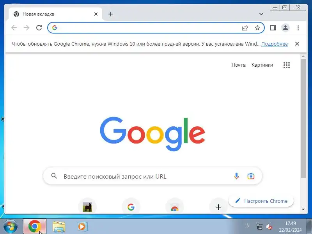
Task: Start voice search with the microphone
Action: tap(236, 176)
